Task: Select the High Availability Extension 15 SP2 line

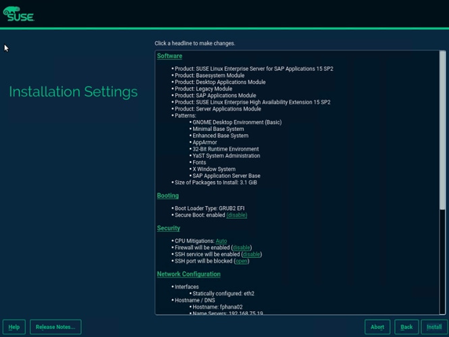Action: tap(253, 102)
